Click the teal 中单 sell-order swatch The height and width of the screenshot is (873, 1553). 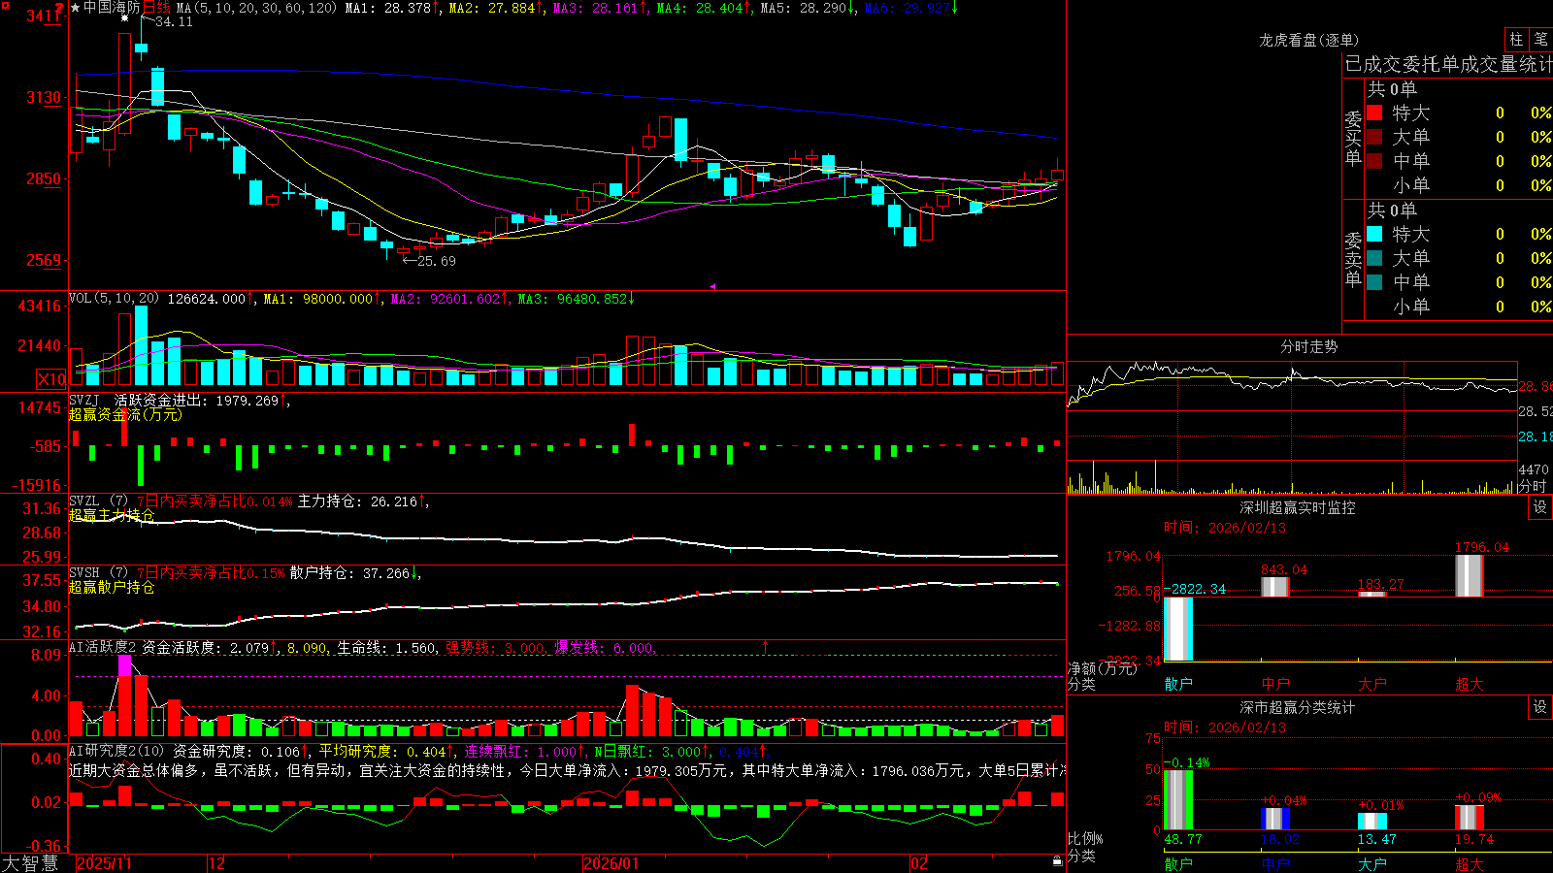point(1374,282)
